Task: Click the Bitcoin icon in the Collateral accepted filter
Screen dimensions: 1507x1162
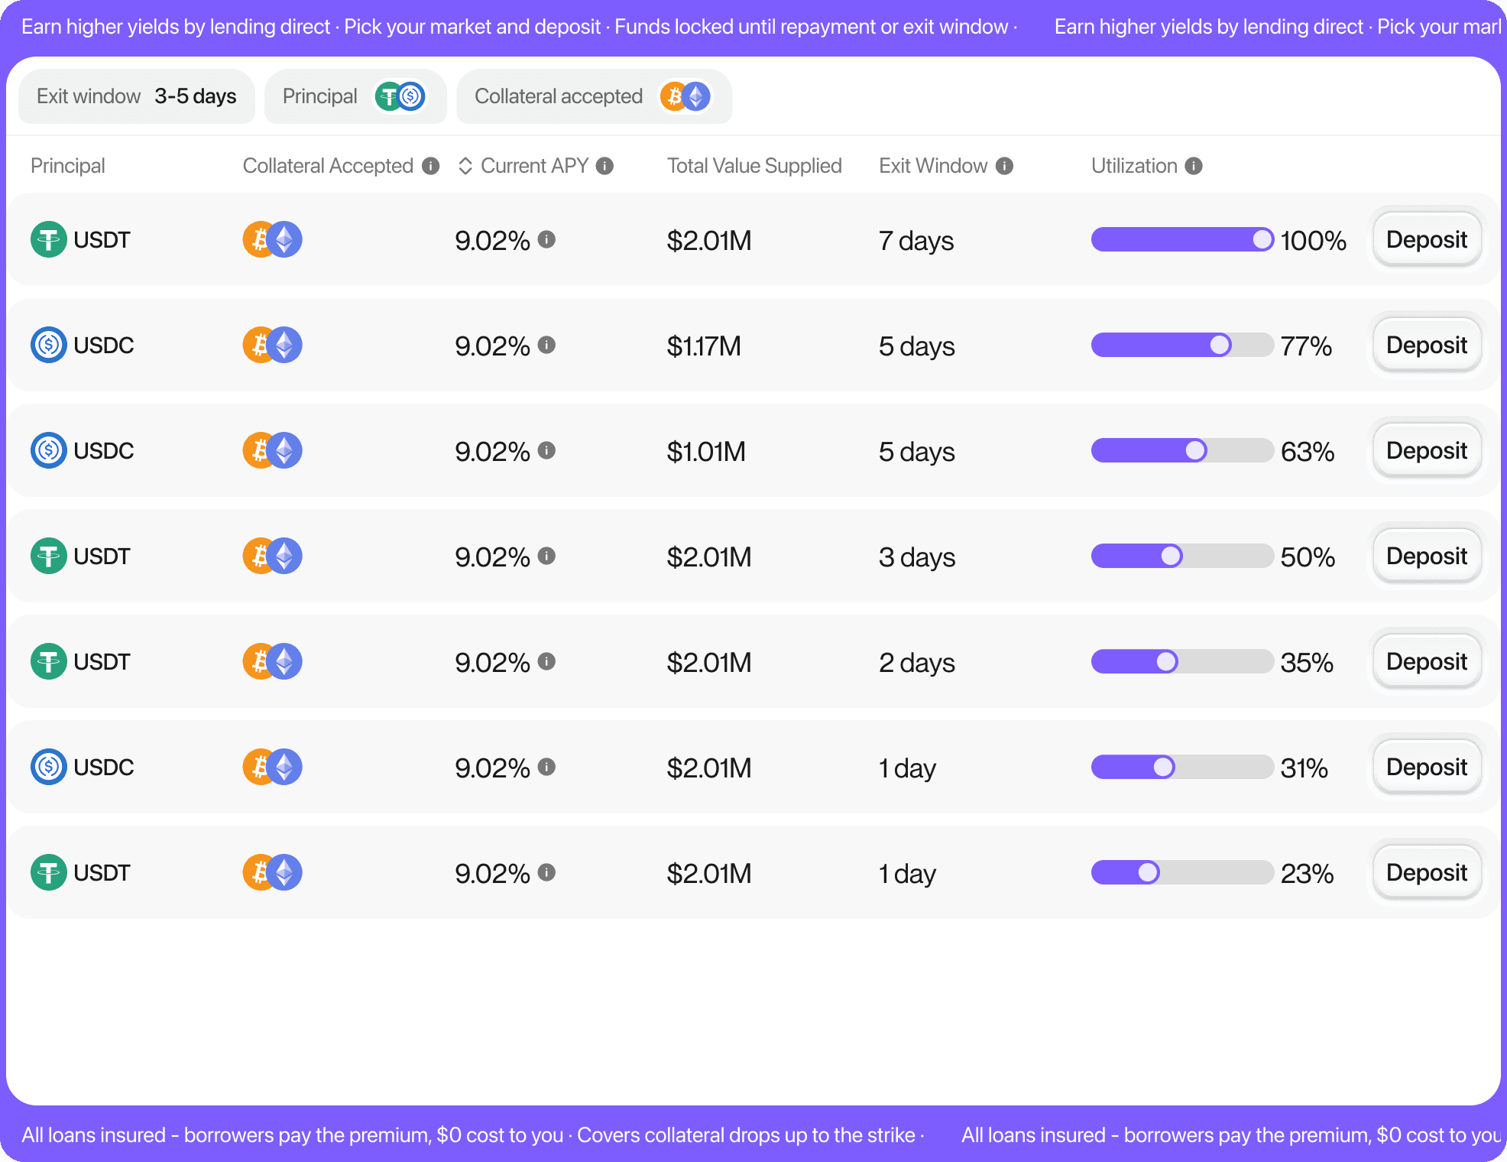Action: point(672,96)
